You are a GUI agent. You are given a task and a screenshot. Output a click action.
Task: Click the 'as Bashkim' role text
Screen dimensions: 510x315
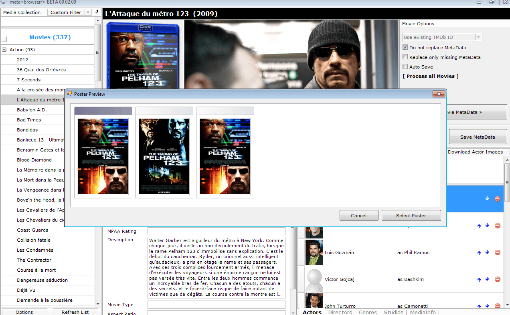(411, 279)
